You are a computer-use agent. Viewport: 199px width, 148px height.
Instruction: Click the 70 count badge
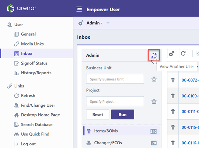[x=154, y=143]
